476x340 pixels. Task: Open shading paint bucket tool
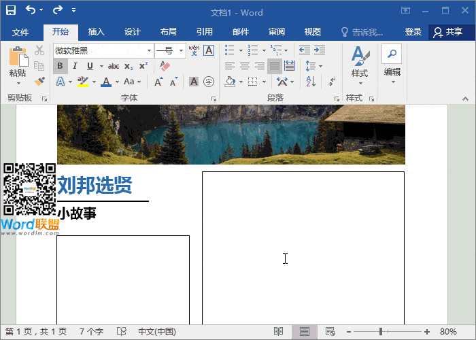pyautogui.click(x=230, y=82)
